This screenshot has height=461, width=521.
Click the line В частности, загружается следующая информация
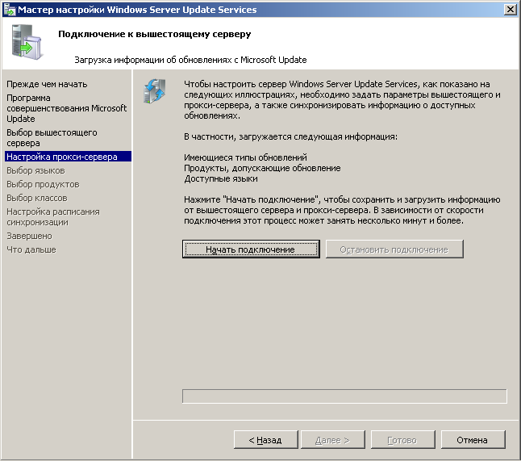click(290, 136)
